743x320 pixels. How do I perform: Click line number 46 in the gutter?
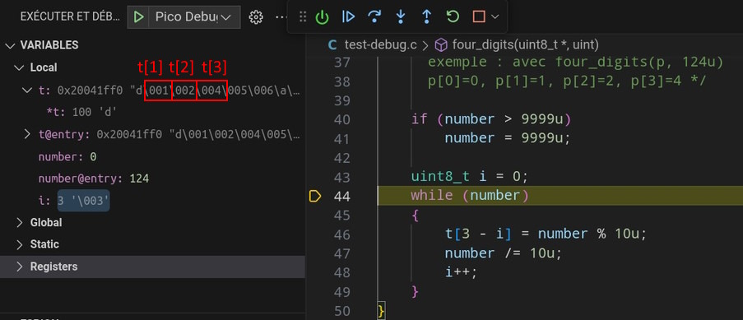341,234
